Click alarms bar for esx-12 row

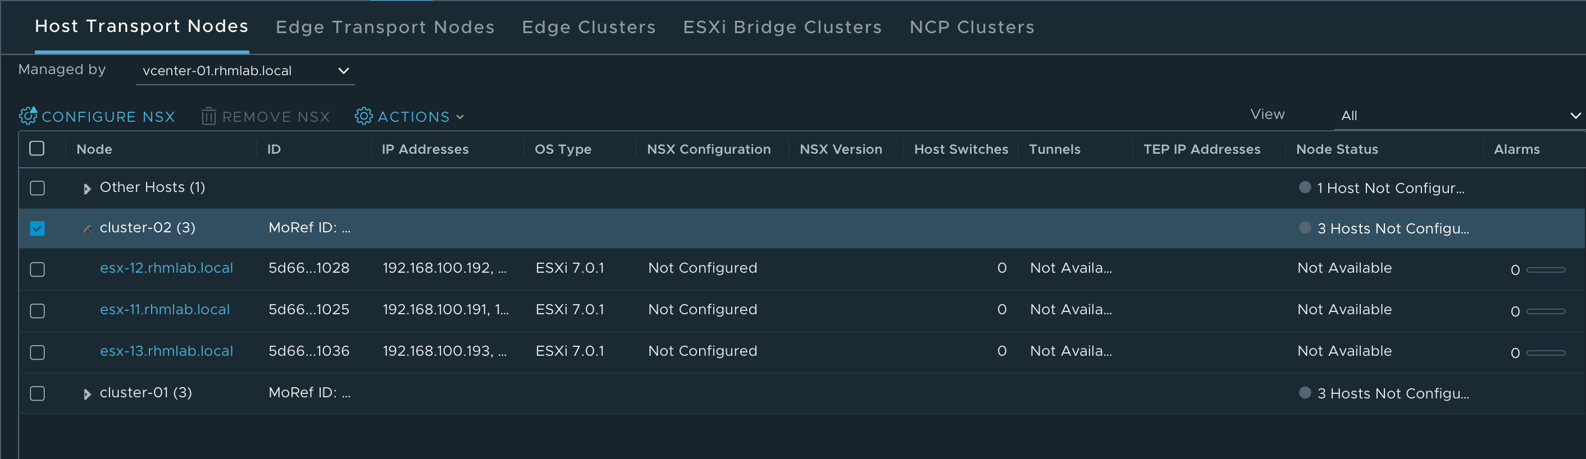pos(1546,269)
